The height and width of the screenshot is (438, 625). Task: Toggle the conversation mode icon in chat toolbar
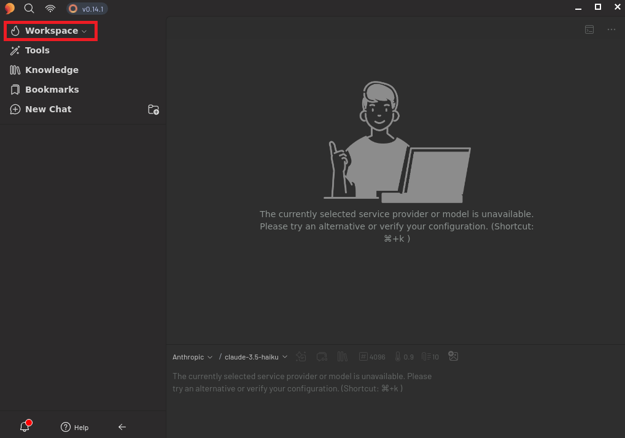[322, 356]
